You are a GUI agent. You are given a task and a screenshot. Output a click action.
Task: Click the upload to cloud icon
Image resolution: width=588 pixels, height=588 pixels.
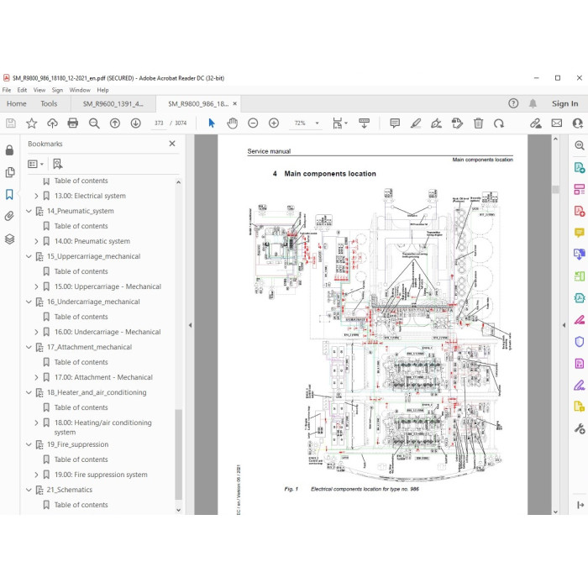tap(52, 123)
